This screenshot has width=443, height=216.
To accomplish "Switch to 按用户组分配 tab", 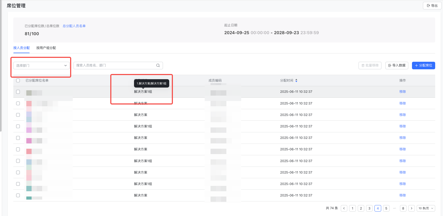I will 46,48.
